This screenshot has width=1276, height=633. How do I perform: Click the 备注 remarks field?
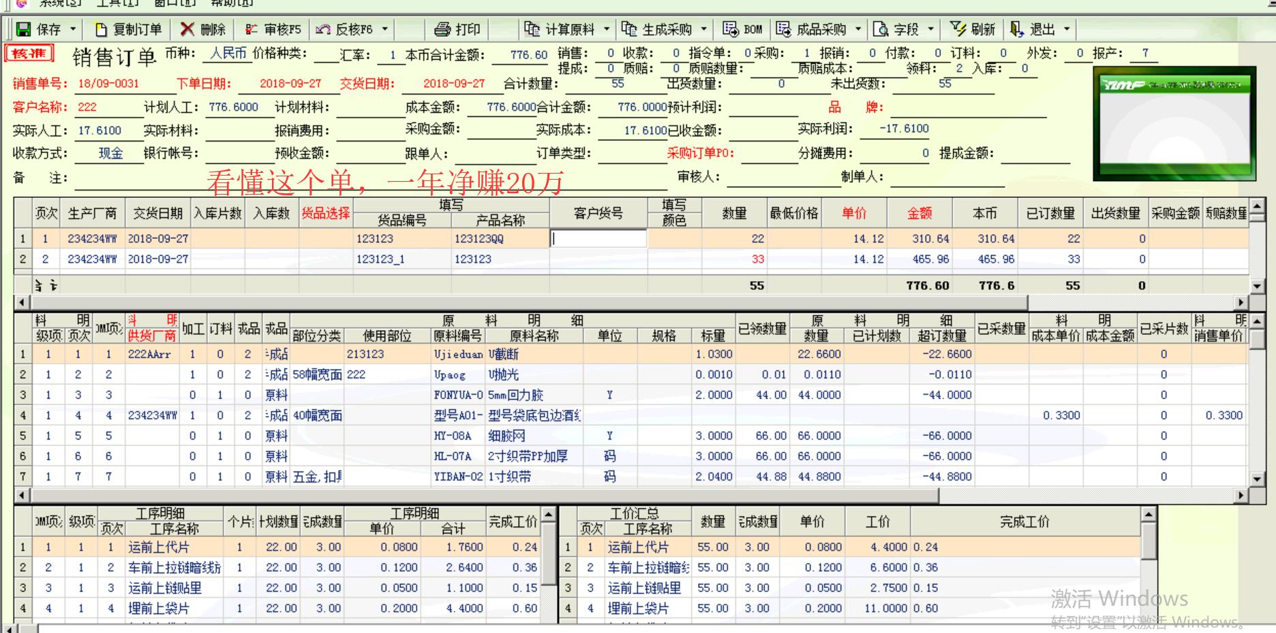(x=371, y=179)
